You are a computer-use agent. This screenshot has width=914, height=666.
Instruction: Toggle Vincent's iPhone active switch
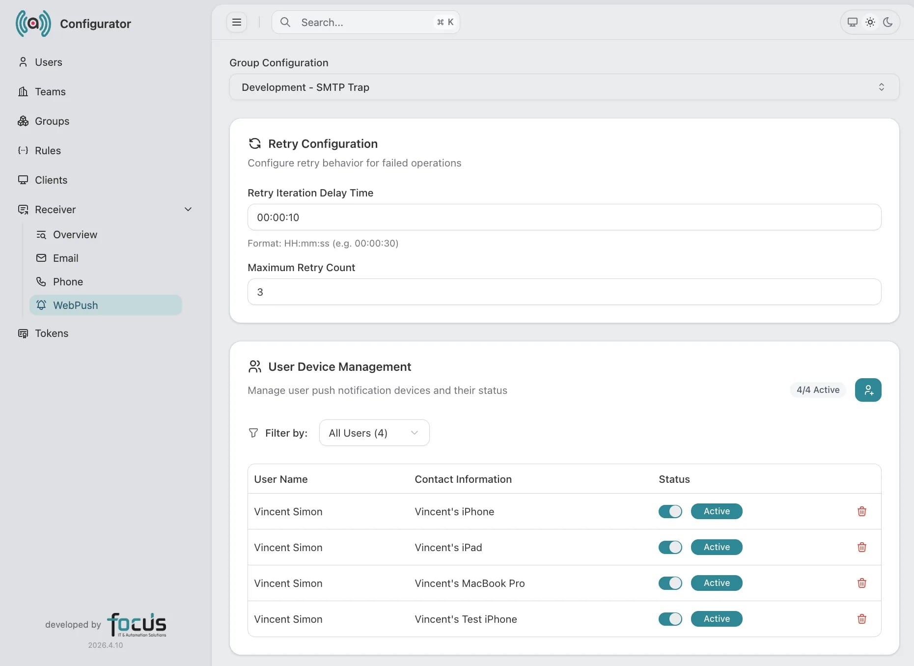(x=670, y=511)
